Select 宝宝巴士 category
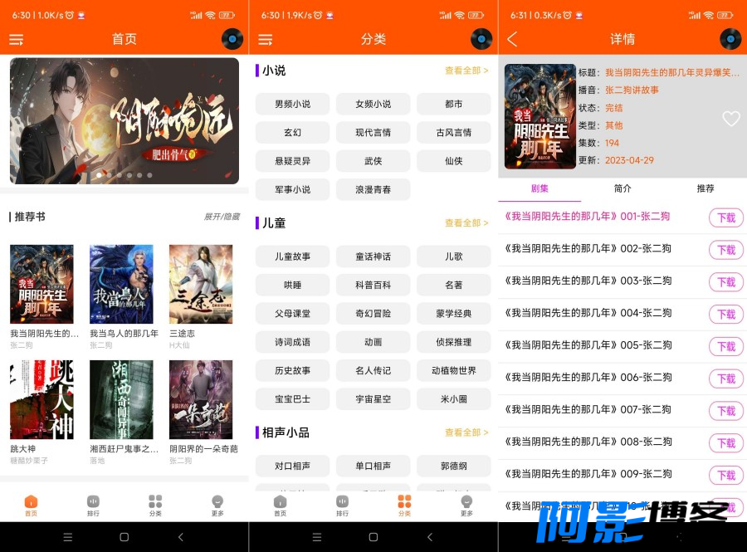Screen dimensions: 747x552 (x=292, y=399)
